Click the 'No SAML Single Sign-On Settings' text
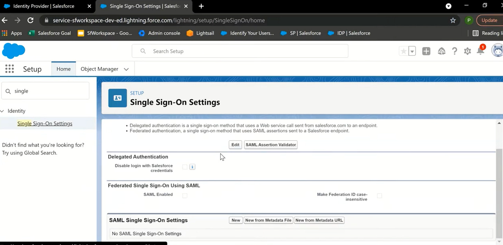503x245 pixels. pos(146,234)
